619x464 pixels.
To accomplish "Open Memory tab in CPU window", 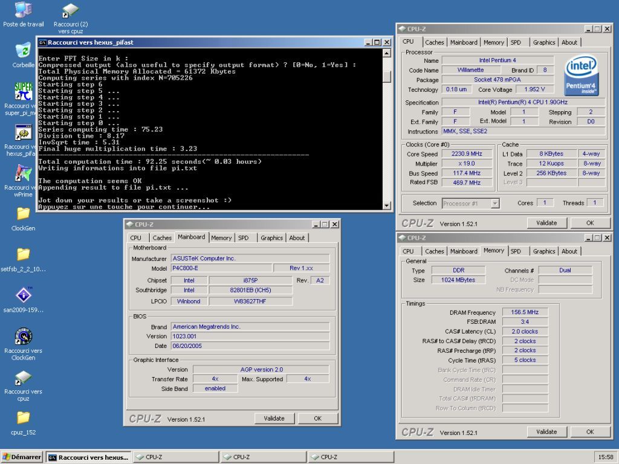I will (x=493, y=42).
